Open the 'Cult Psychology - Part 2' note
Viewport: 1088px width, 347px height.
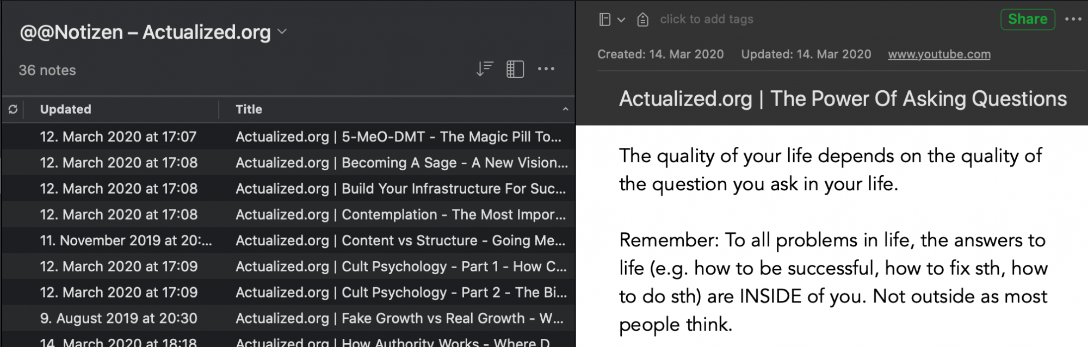pos(289,293)
